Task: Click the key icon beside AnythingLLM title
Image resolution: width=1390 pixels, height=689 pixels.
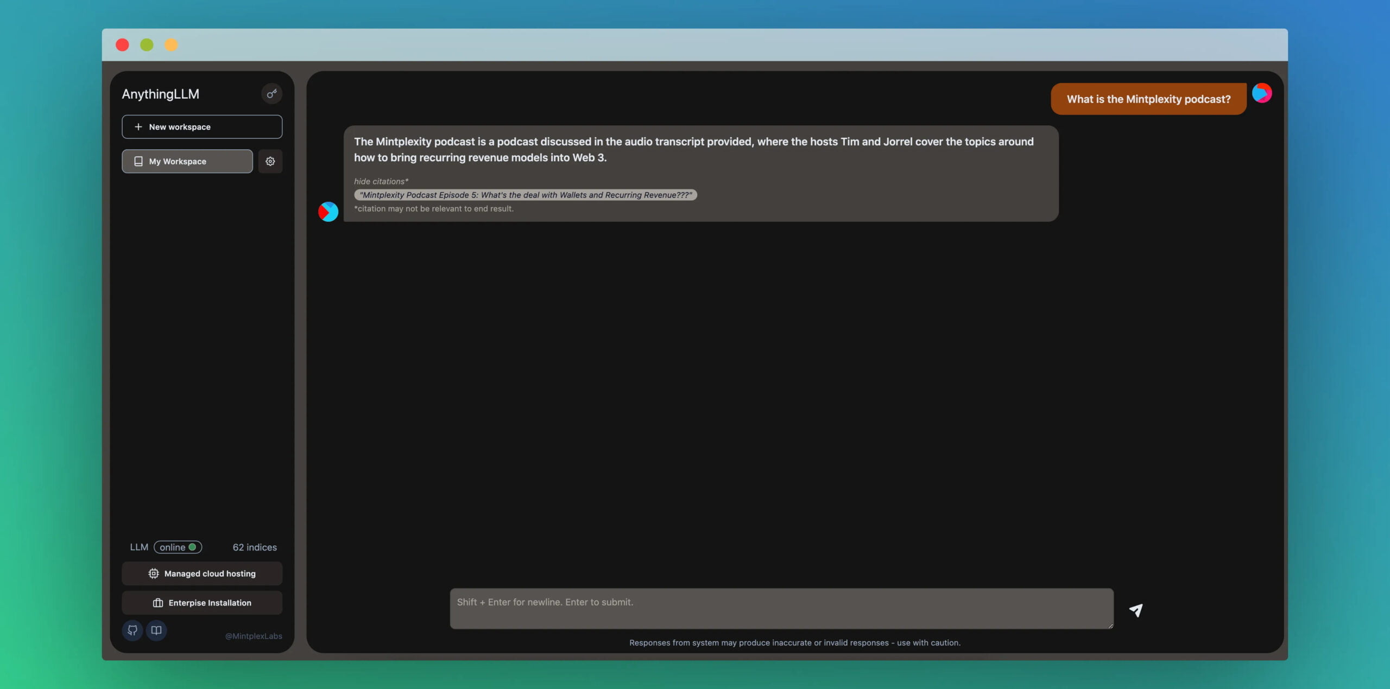Action: pyautogui.click(x=271, y=94)
